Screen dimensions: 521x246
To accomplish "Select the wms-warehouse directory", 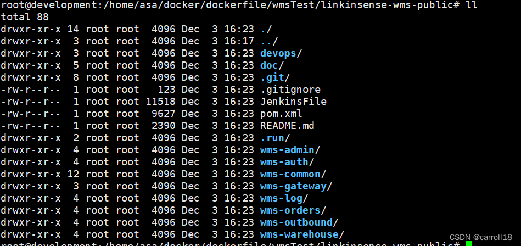I will click(x=299, y=234).
